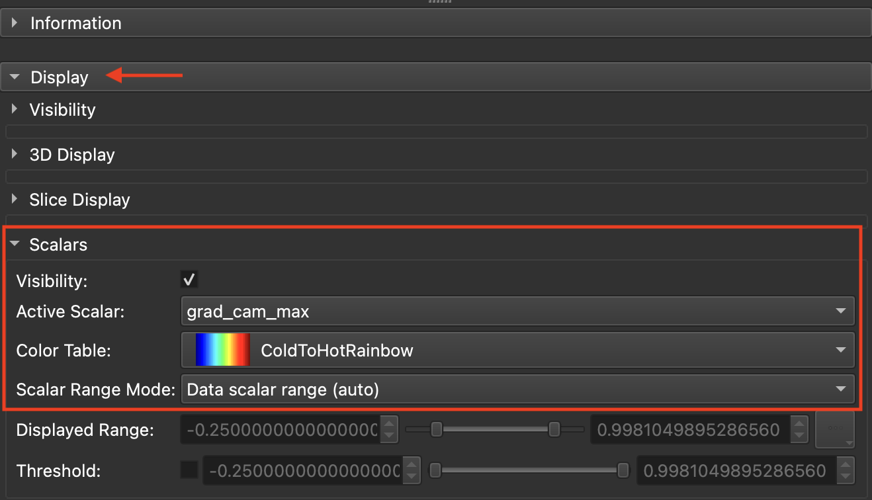Expand the Visibility subsection

tap(63, 110)
